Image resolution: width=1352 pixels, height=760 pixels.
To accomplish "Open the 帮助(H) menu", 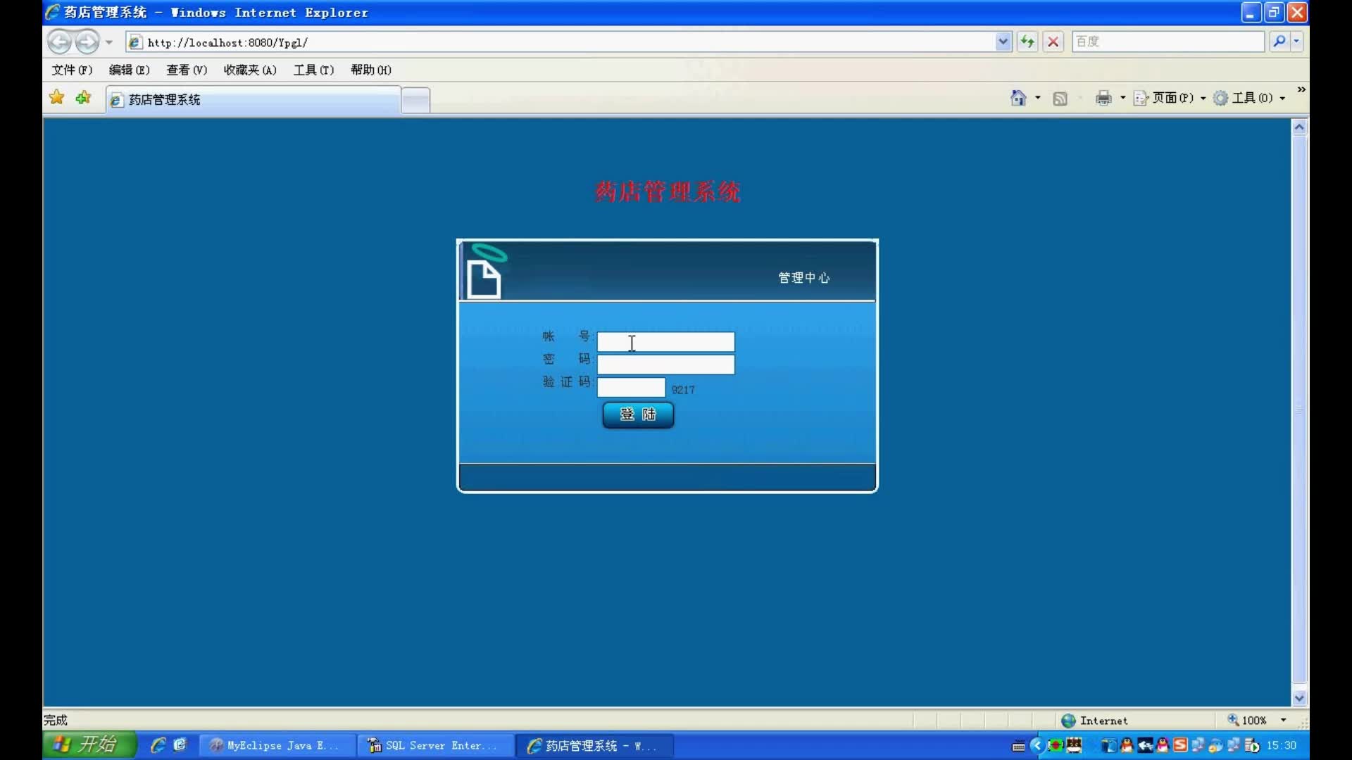I will tap(371, 70).
